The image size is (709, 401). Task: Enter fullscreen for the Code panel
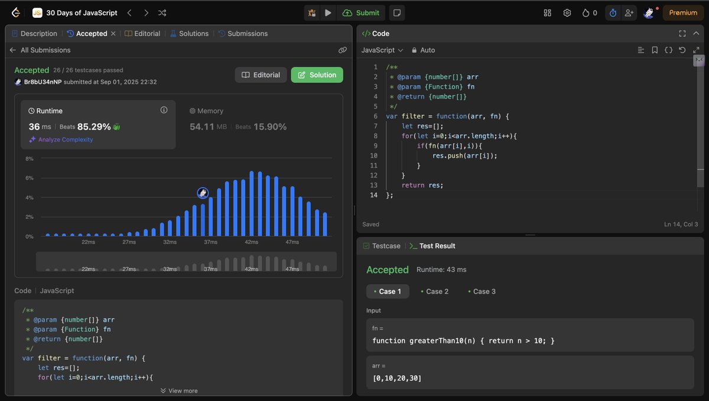682,34
